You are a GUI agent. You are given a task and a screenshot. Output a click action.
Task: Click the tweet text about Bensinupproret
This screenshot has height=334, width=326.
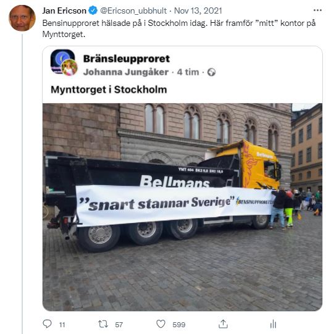click(x=179, y=28)
